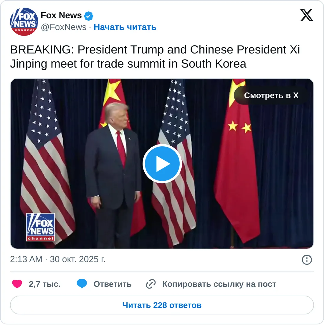Image resolution: width=324 pixels, height=325 pixels.
Task: Open the Fox News profile avatar
Action: (x=24, y=21)
